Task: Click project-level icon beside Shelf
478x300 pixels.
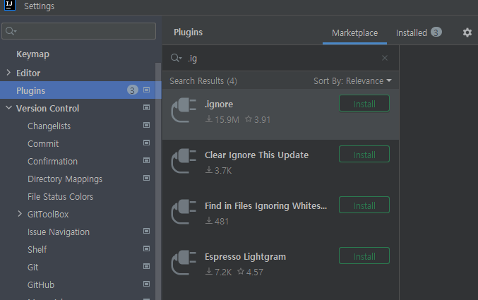Action: pyautogui.click(x=146, y=248)
